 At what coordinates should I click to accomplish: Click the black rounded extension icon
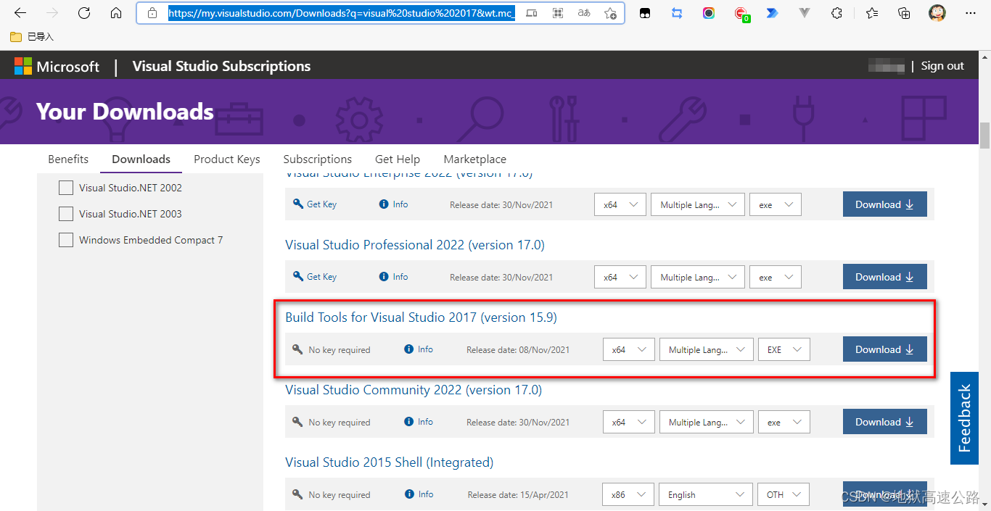(645, 13)
